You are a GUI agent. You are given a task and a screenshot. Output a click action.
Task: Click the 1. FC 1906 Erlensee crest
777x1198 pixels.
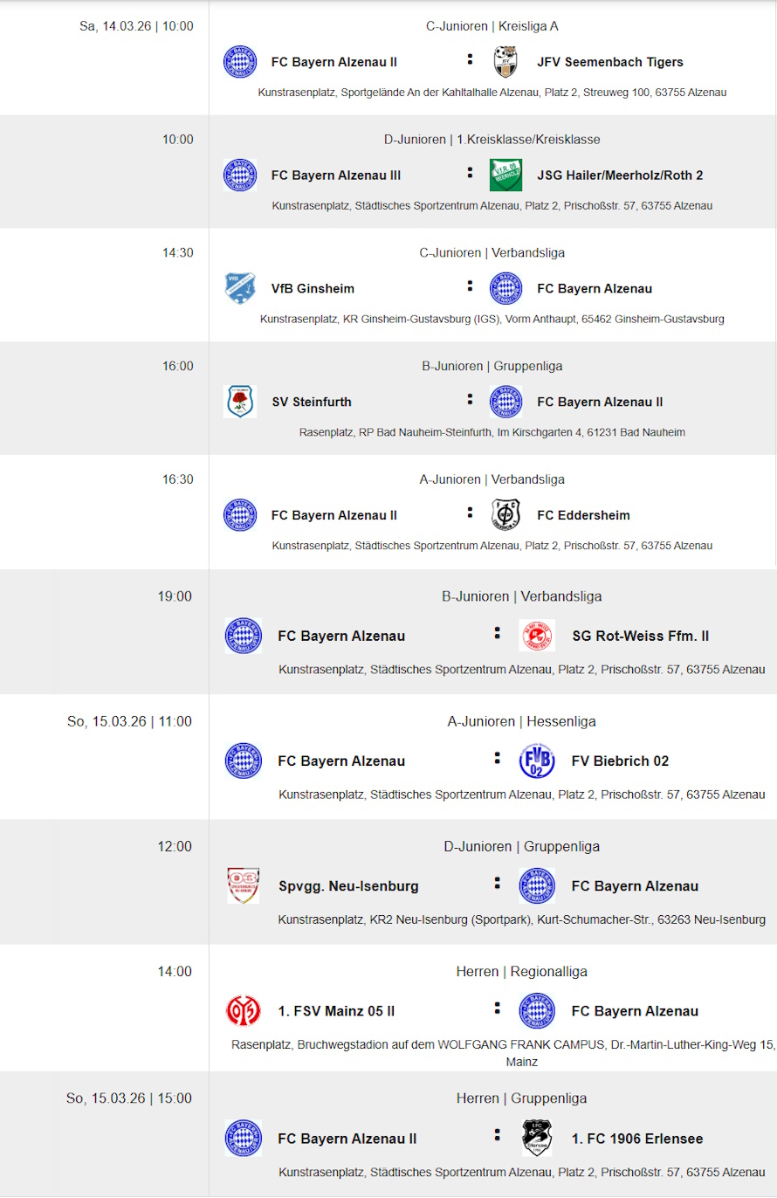(536, 1139)
